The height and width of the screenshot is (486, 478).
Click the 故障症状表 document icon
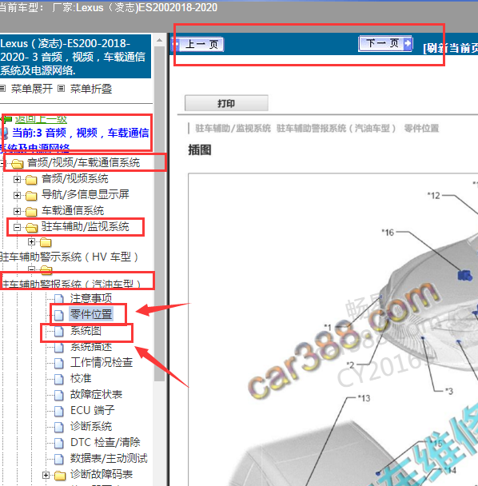coord(59,395)
